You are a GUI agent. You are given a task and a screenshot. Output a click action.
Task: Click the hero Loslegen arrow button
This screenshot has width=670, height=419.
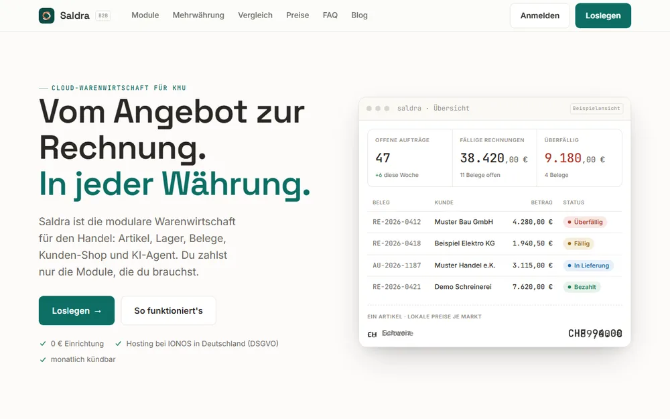click(x=76, y=310)
